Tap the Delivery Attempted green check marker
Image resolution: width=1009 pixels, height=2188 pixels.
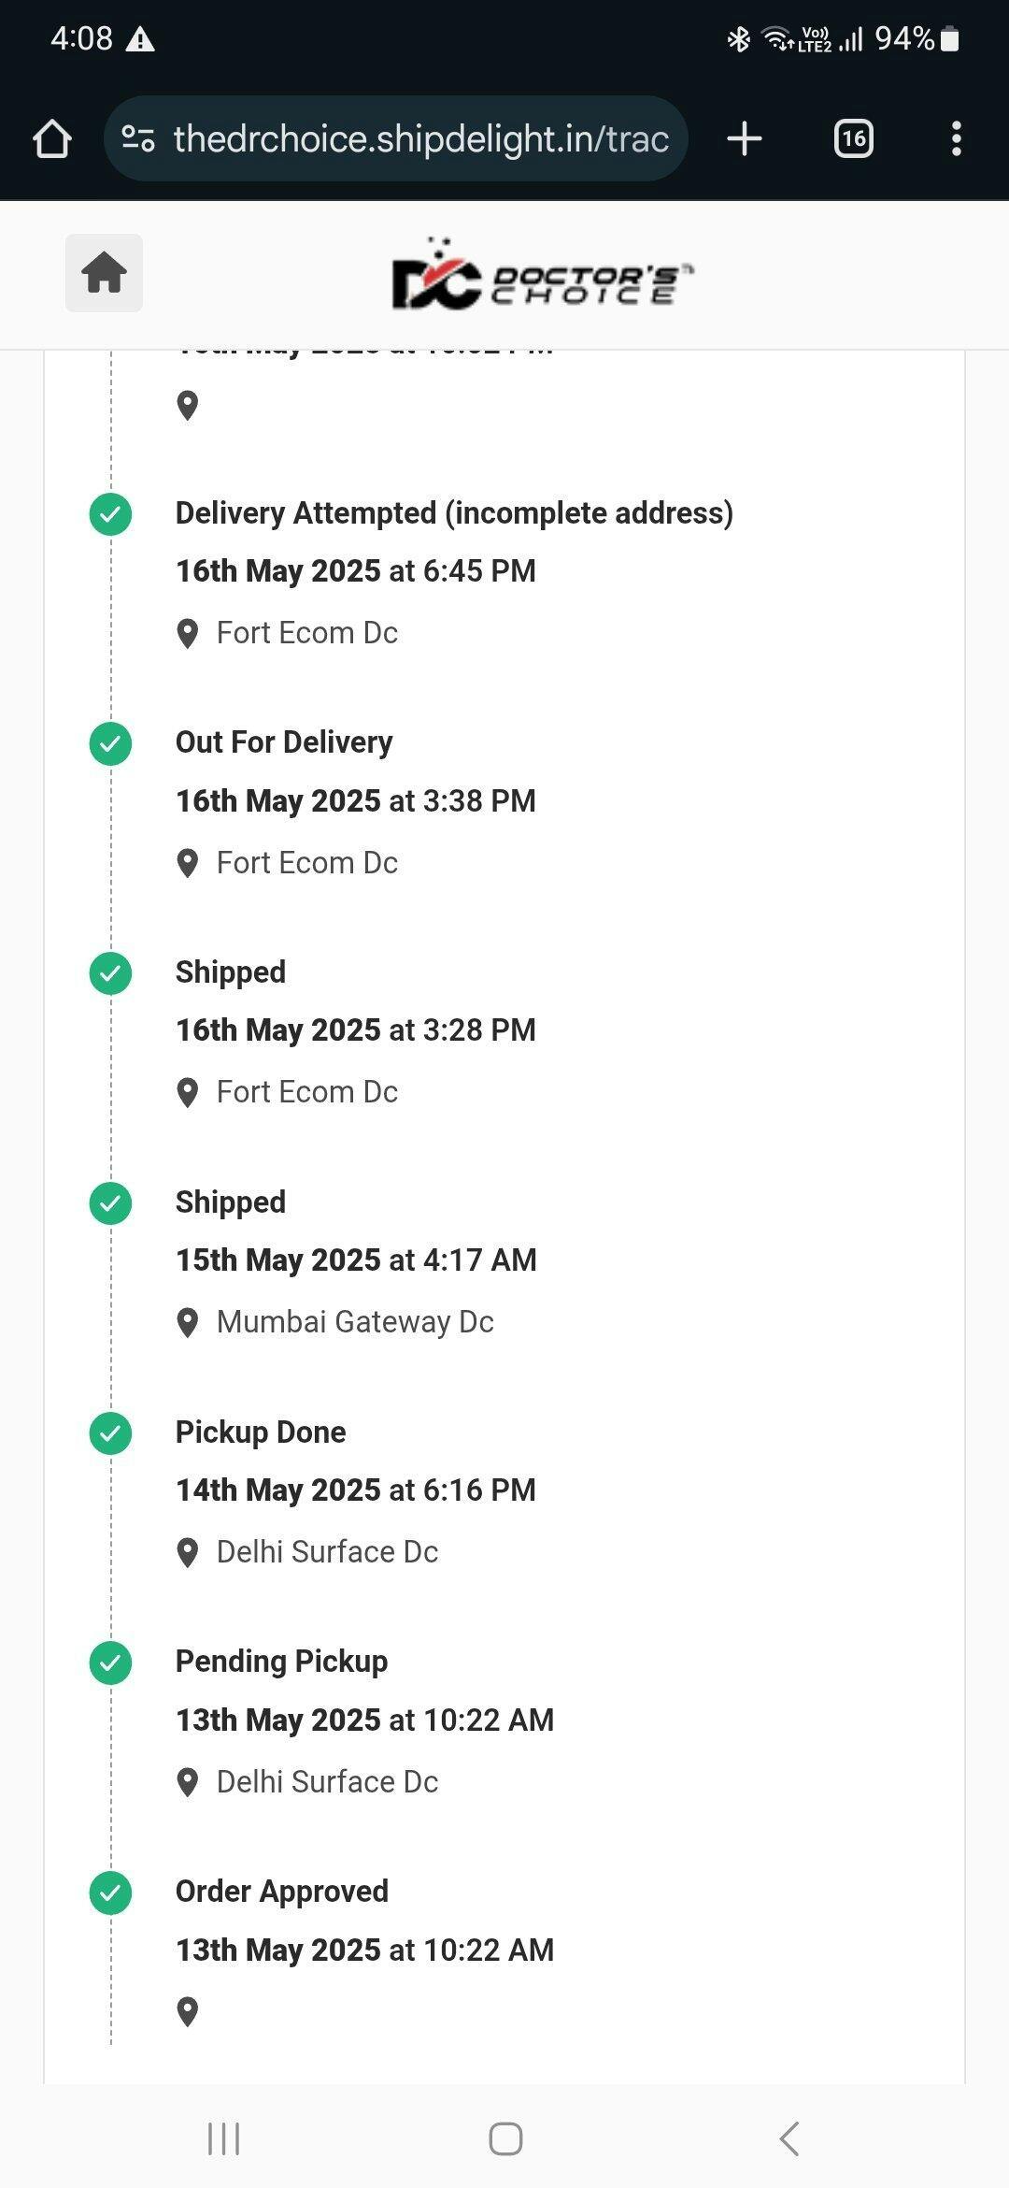tap(110, 514)
